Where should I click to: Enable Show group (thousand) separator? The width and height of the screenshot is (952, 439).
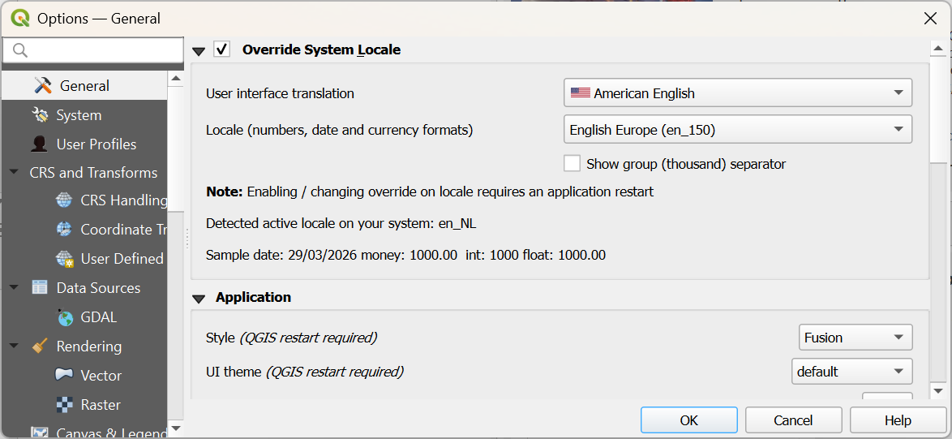point(572,164)
